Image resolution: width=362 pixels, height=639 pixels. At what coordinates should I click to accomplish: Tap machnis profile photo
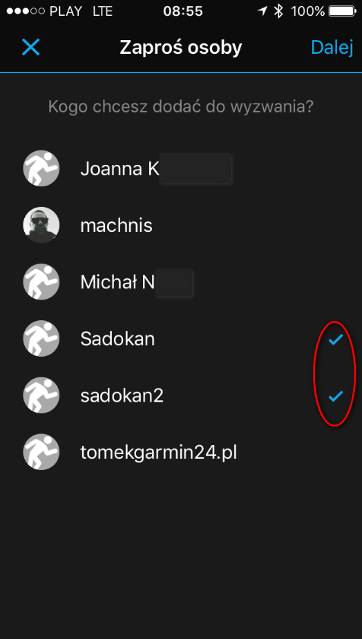41,225
